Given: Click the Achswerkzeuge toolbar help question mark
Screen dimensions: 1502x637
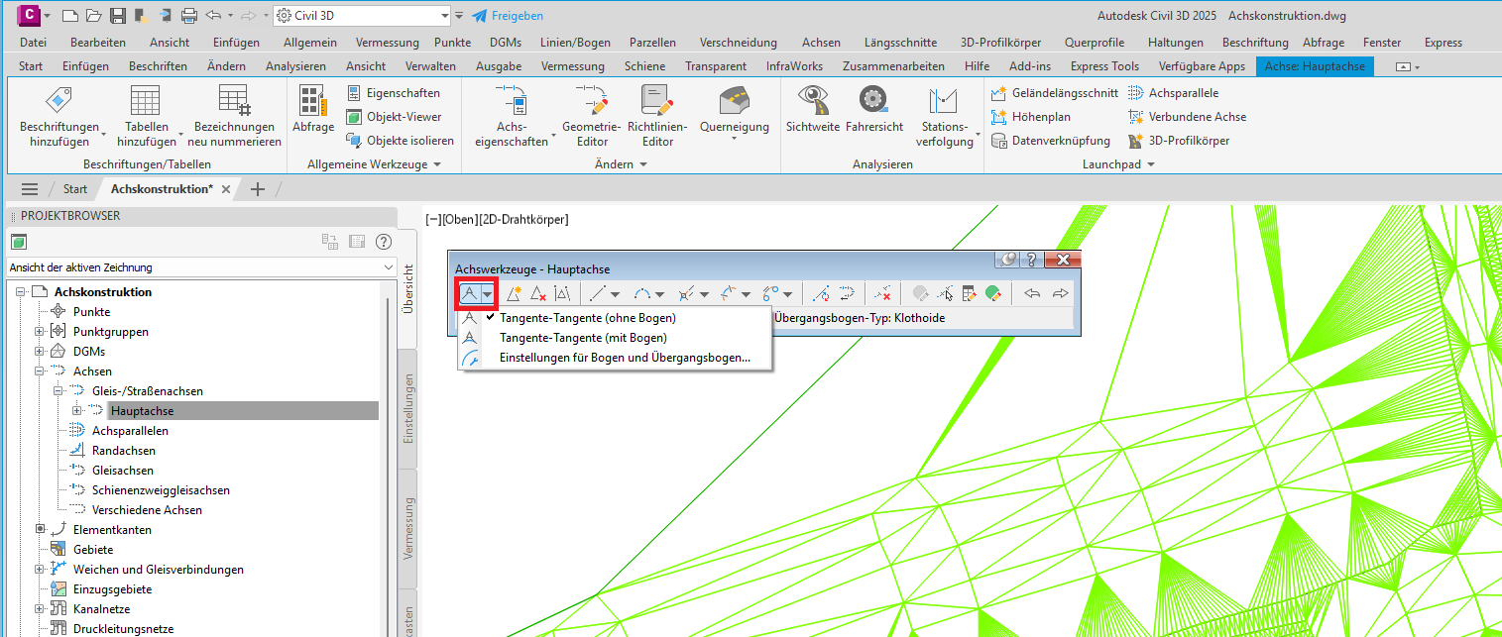Looking at the screenshot, I should click(1032, 260).
